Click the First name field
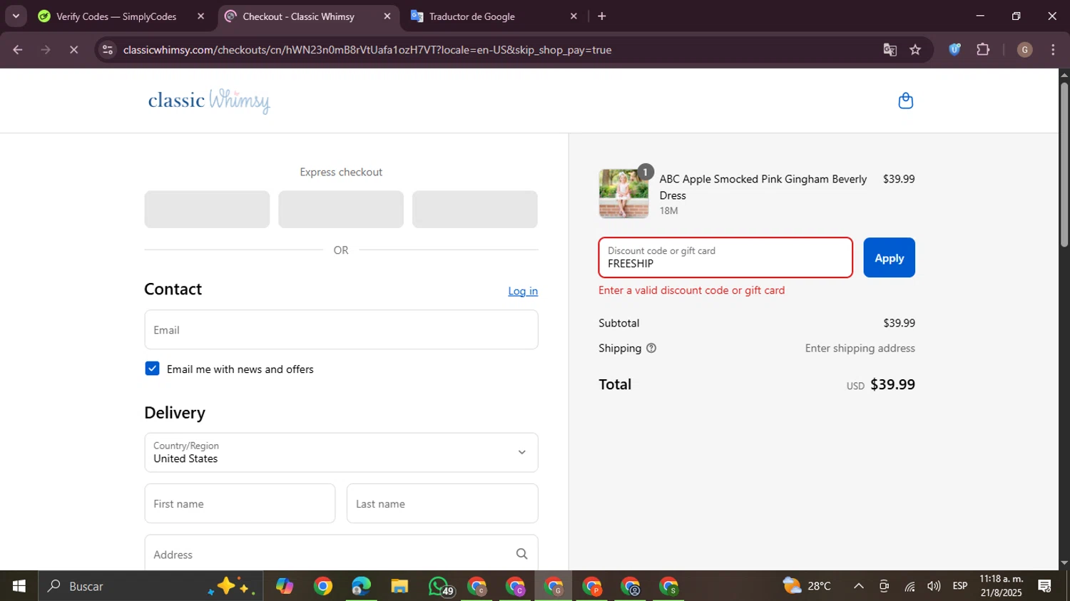 [x=240, y=503]
